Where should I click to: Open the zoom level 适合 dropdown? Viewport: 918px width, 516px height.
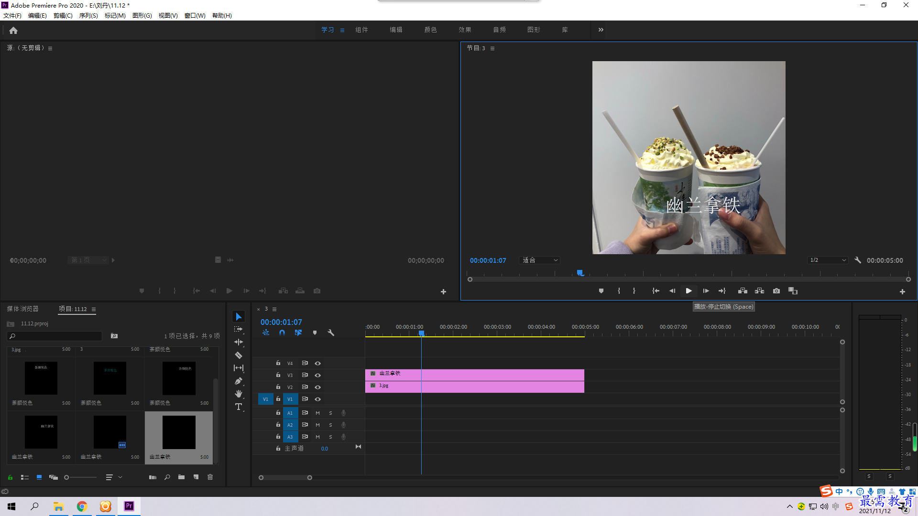[x=540, y=260]
